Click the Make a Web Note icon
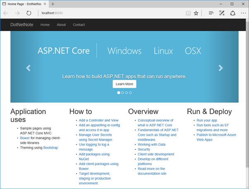 tap(222, 13)
